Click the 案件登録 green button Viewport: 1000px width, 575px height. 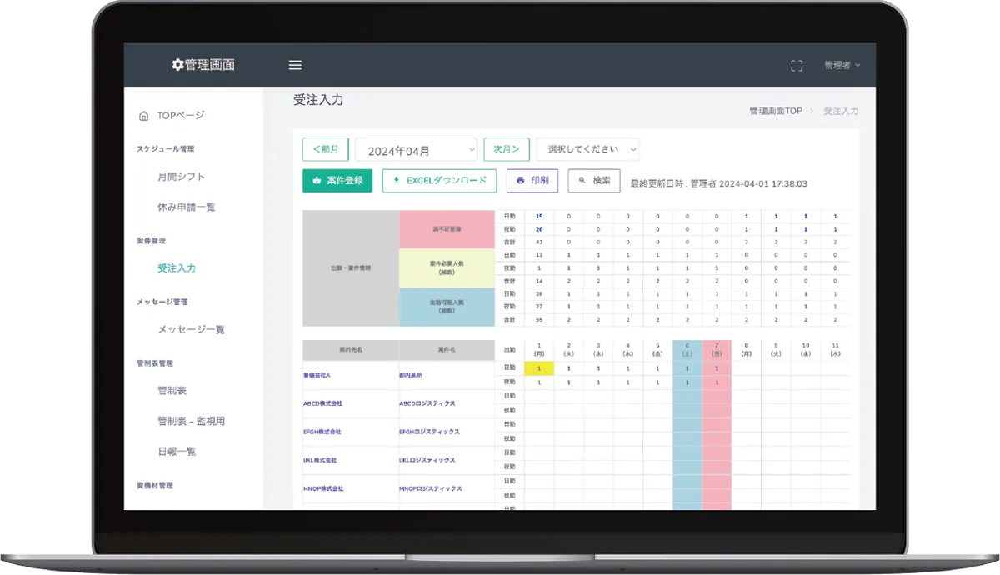(x=337, y=181)
